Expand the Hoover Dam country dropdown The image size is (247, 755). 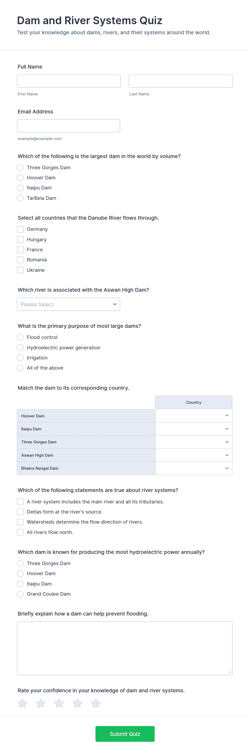point(194,415)
